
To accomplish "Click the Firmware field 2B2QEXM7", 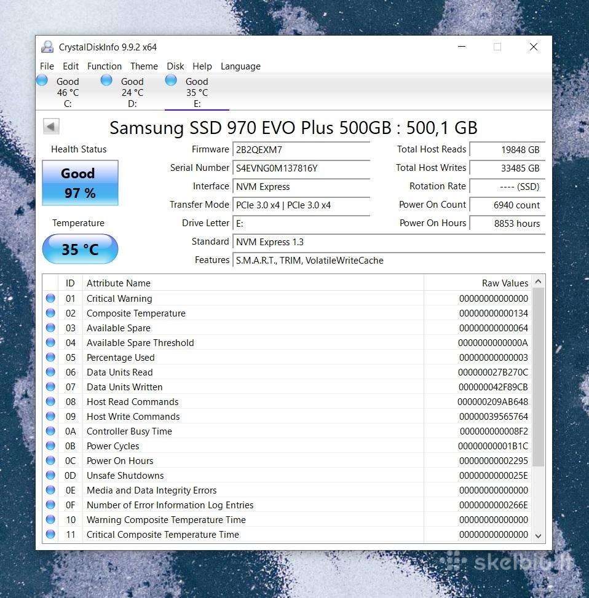I will (301, 149).
